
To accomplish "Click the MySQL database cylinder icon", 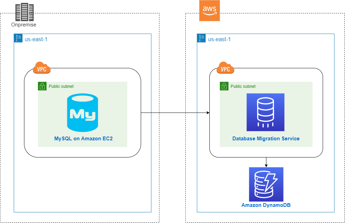I will (x=82, y=113).
